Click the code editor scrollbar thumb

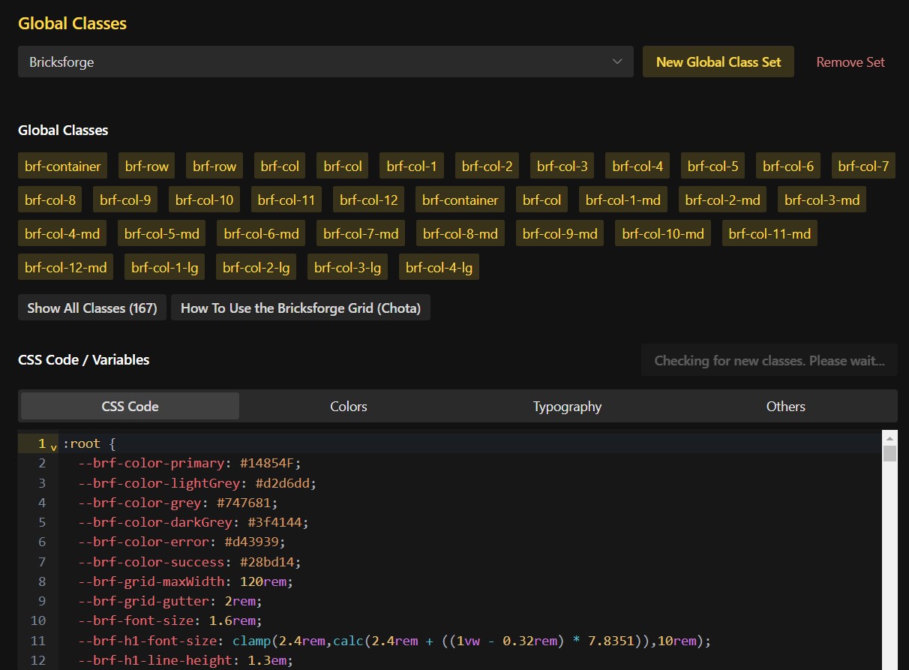(889, 453)
